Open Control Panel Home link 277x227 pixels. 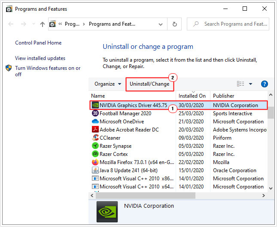point(38,43)
